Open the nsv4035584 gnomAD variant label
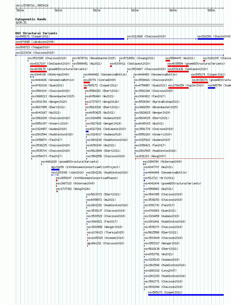This screenshot has height=305, width=231. tap(196, 64)
